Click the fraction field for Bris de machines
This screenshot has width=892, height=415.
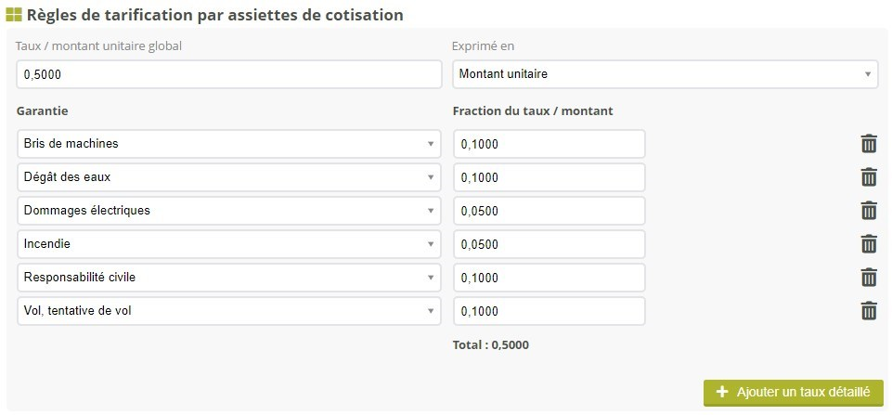[549, 144]
